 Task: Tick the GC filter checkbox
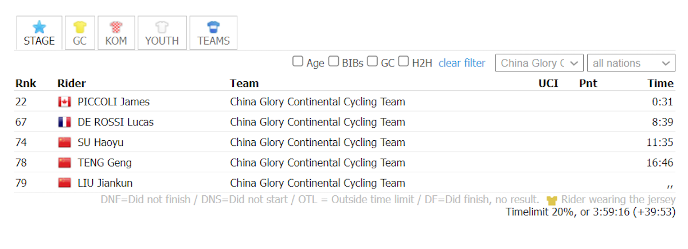click(373, 61)
